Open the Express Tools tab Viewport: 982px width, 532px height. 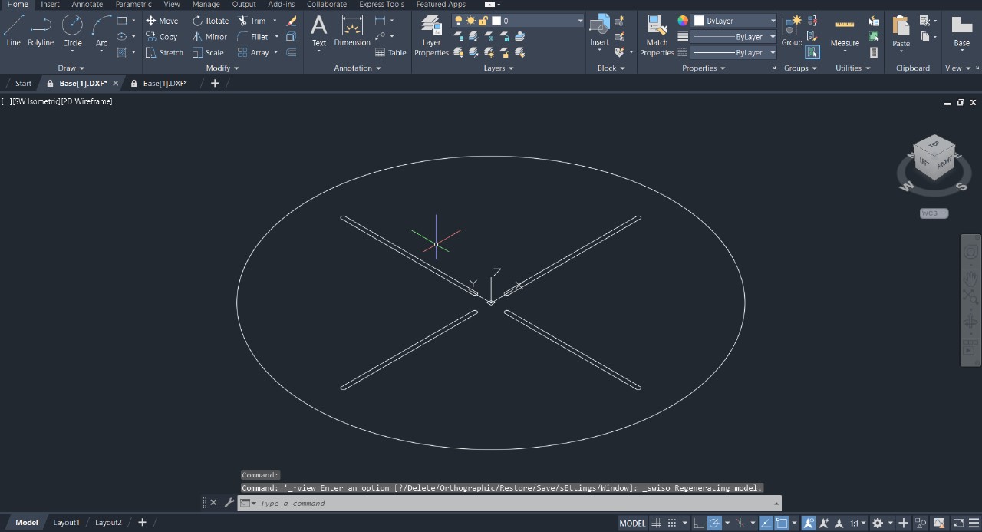point(381,5)
